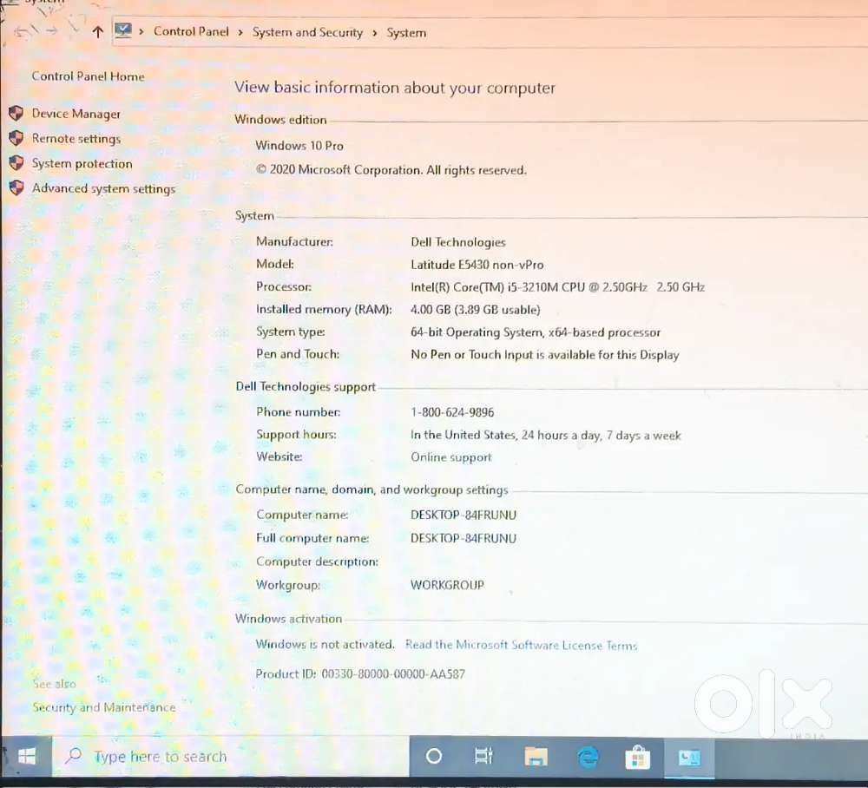The height and width of the screenshot is (788, 868).
Task: Read the Microsoft Software License Terms
Action: coord(521,645)
